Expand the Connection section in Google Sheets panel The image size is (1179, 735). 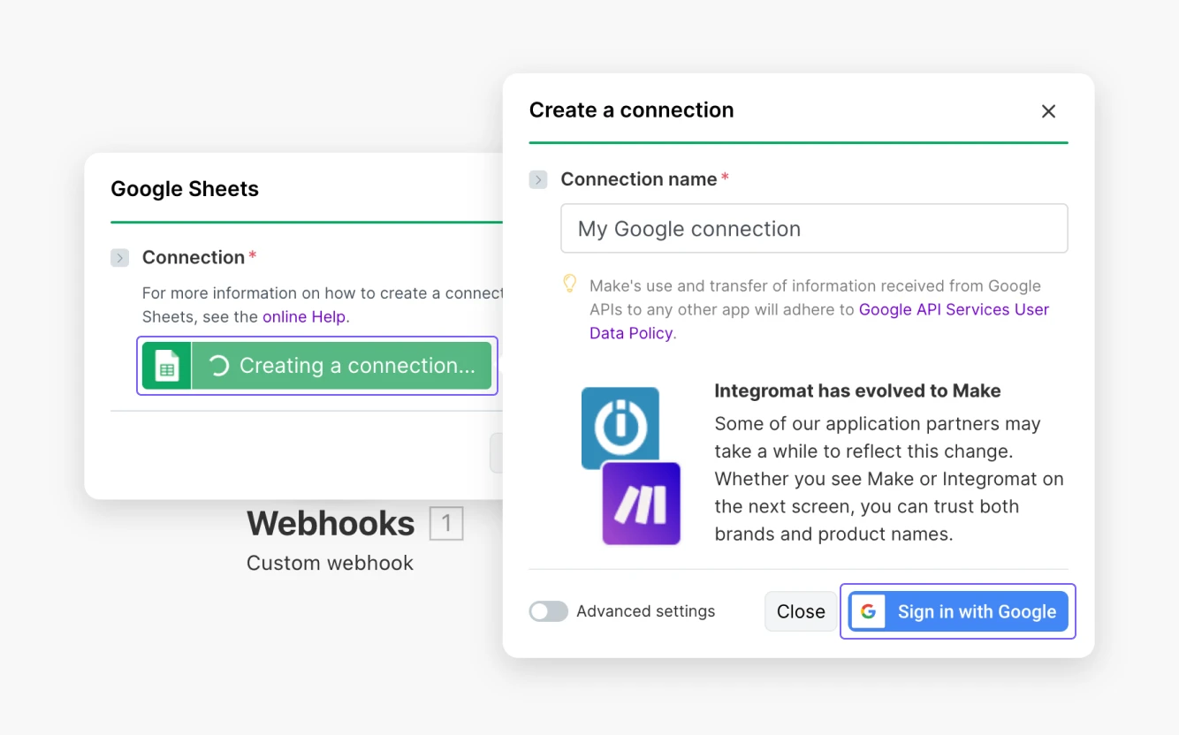coord(118,257)
